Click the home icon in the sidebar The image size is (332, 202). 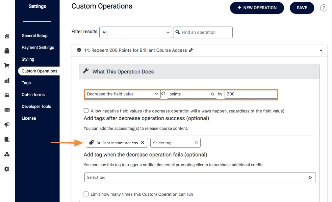tap(7, 36)
